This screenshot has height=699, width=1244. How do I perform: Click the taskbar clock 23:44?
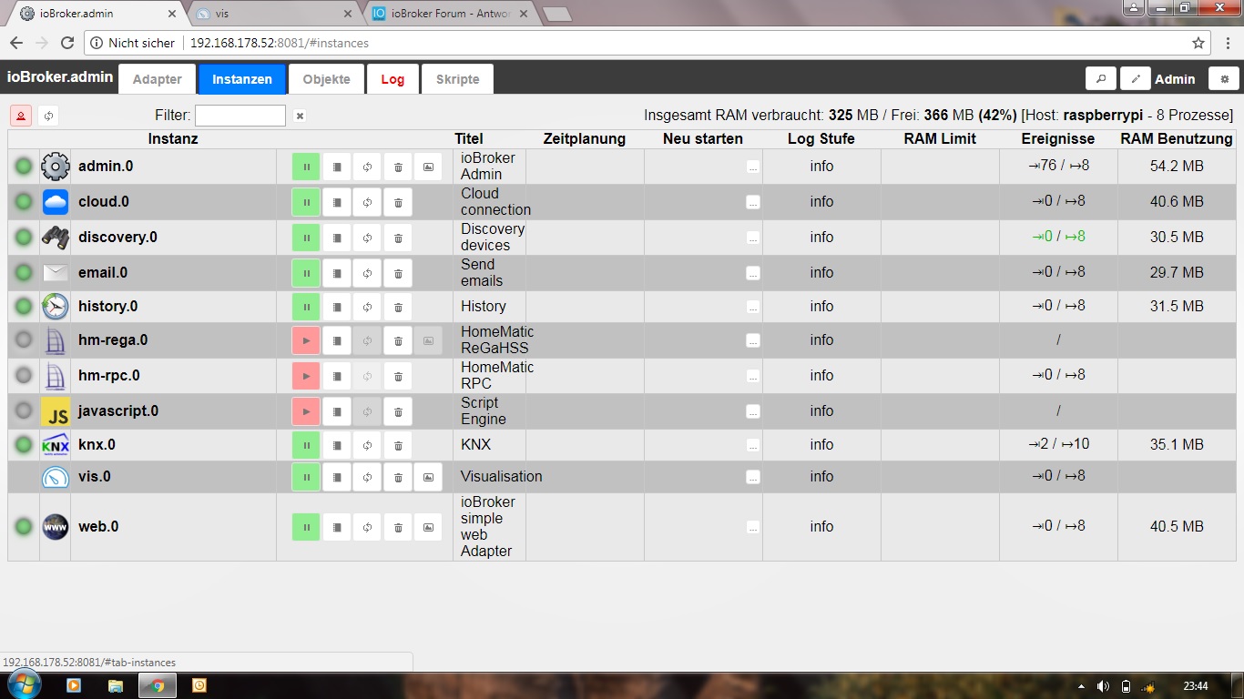[1195, 686]
